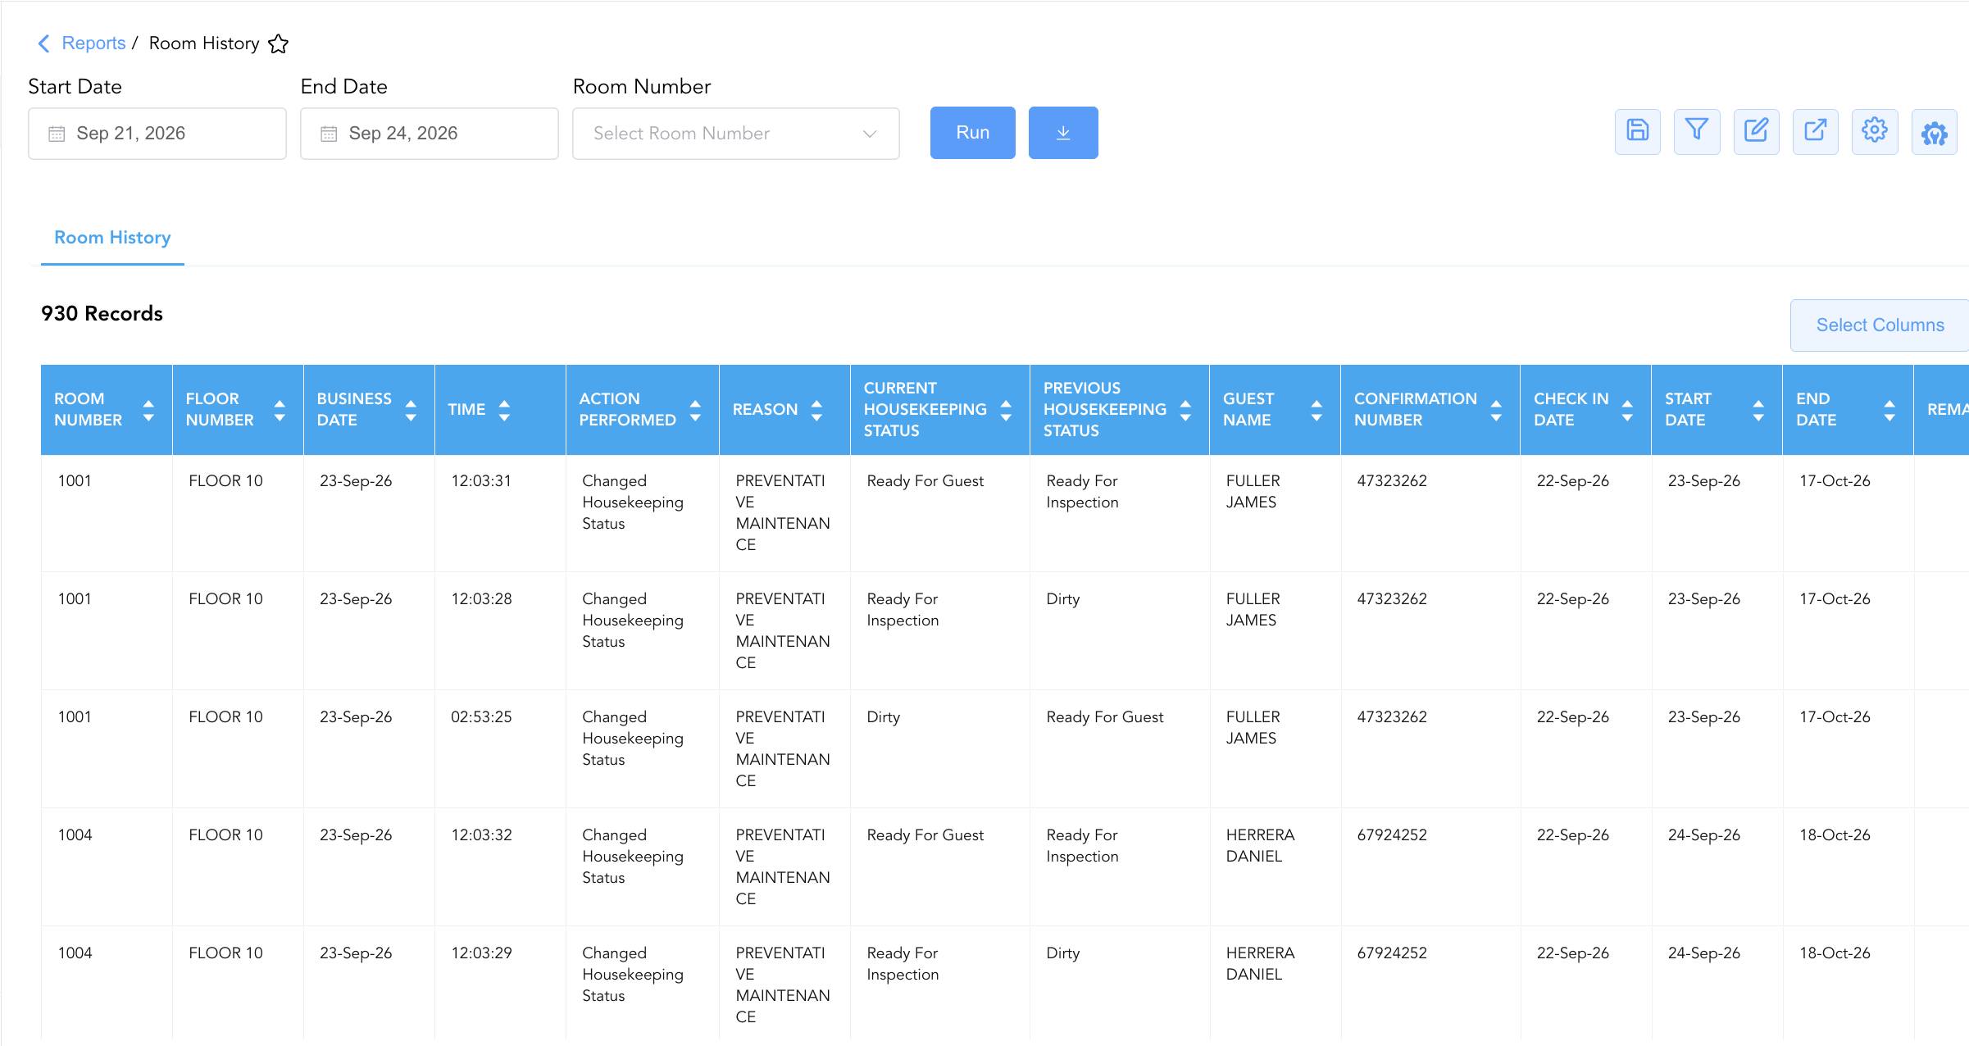Click the download arrow button
1969x1046 pixels.
tap(1063, 132)
